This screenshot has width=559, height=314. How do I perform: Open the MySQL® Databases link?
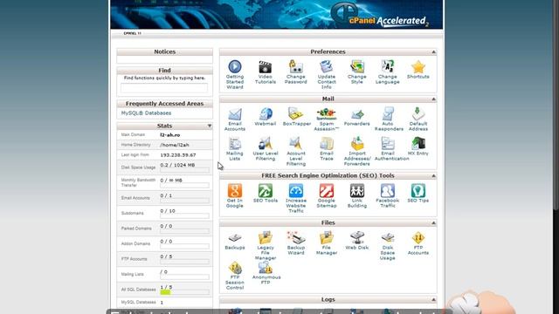146,113
